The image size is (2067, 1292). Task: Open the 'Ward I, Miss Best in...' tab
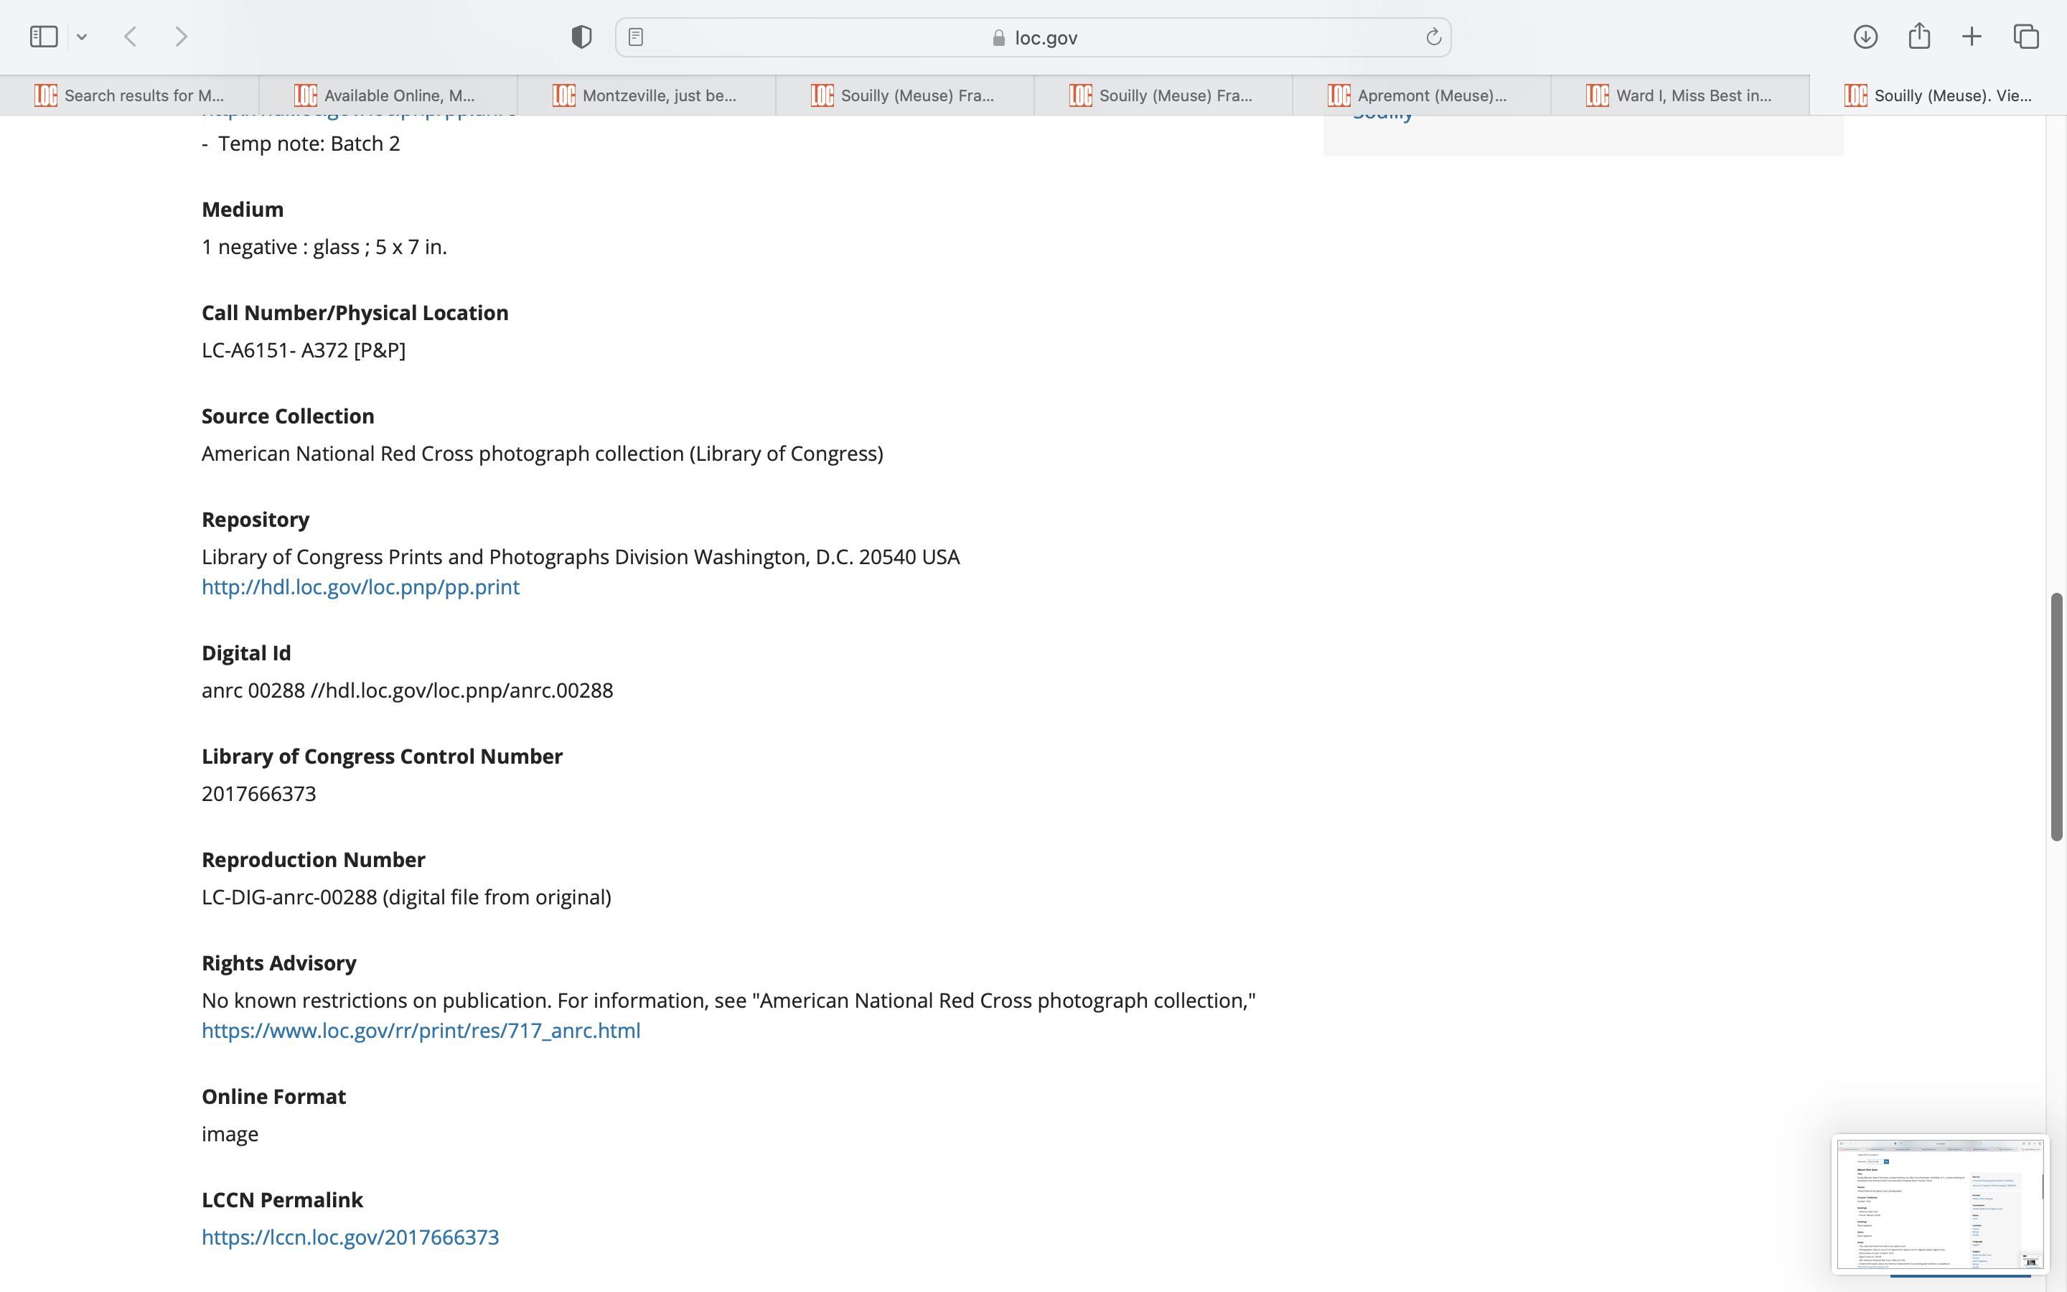[x=1679, y=95]
